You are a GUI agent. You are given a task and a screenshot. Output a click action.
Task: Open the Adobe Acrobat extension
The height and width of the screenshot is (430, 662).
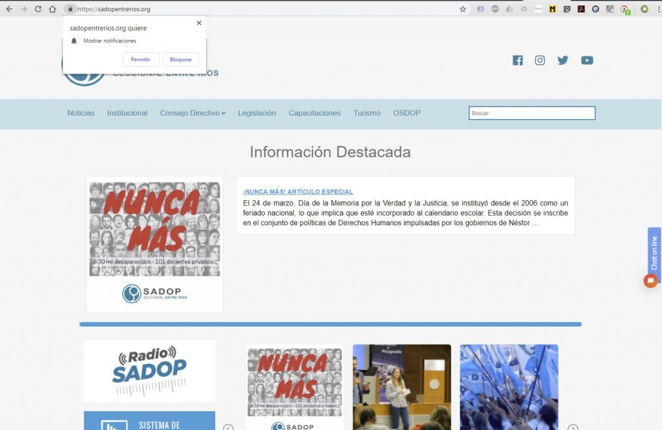[x=581, y=9]
